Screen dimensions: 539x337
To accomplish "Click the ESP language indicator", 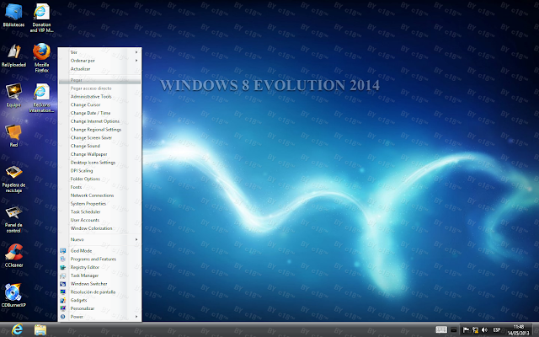I will coord(497,330).
